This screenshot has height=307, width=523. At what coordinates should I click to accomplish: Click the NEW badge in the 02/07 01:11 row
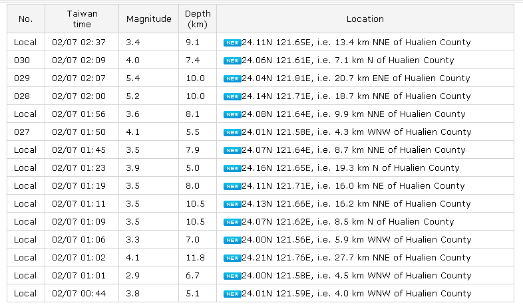click(232, 205)
